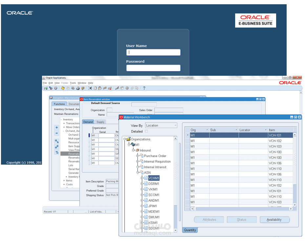This screenshot has height=241, width=305.
Task: Select the JPIM1 tree item
Action: pos(152,206)
